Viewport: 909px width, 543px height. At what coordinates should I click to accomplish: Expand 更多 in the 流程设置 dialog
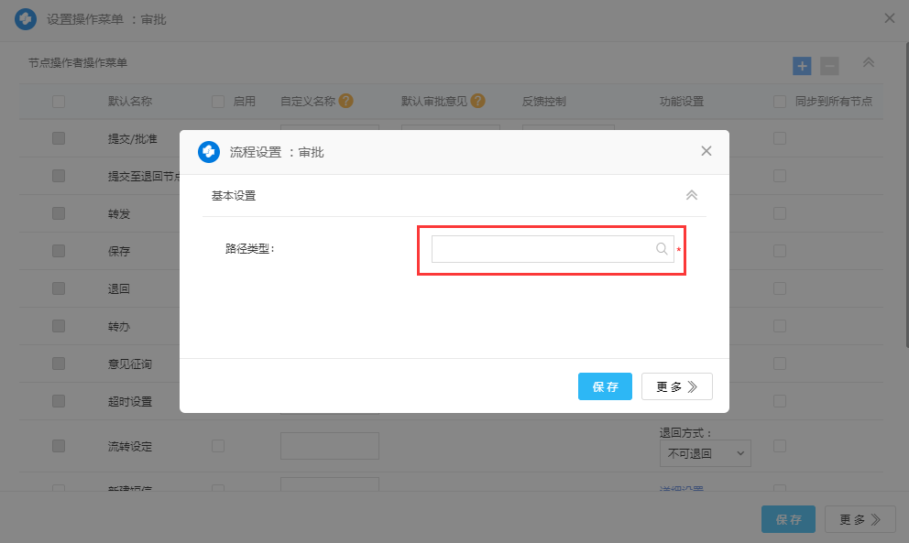(676, 386)
